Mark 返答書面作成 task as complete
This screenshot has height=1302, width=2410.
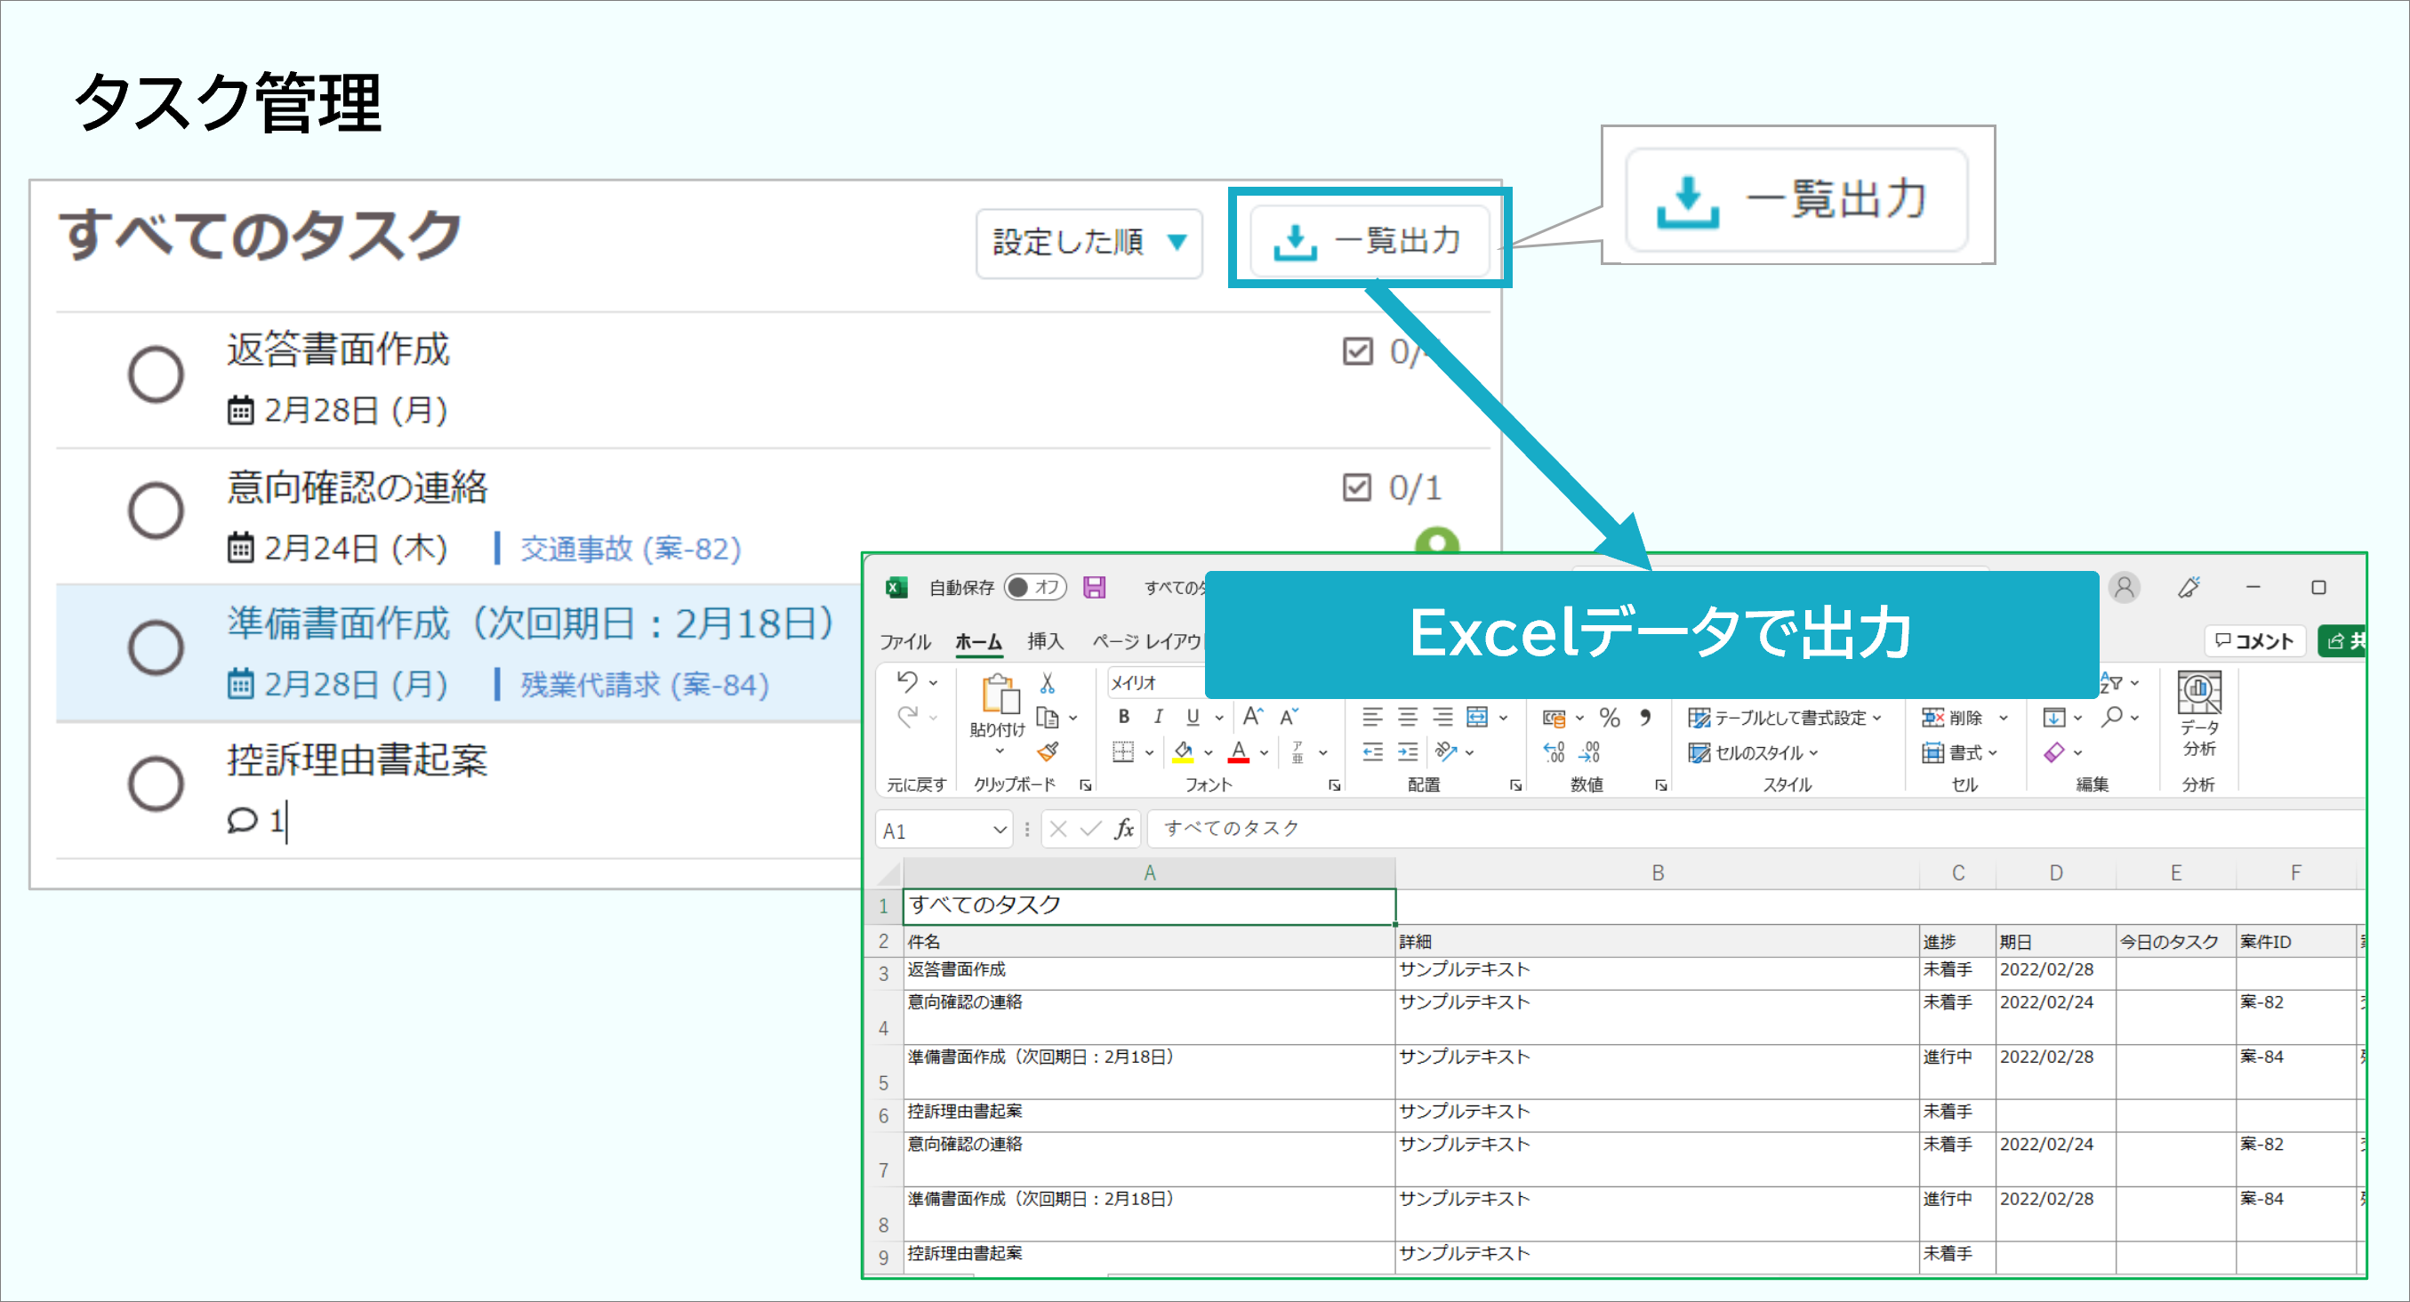click(157, 374)
